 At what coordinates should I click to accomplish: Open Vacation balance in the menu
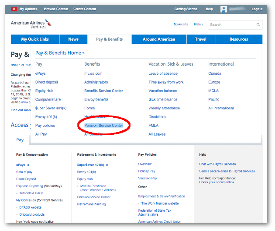(162, 91)
